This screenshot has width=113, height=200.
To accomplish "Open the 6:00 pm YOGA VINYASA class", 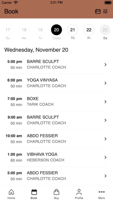I will (56, 83).
